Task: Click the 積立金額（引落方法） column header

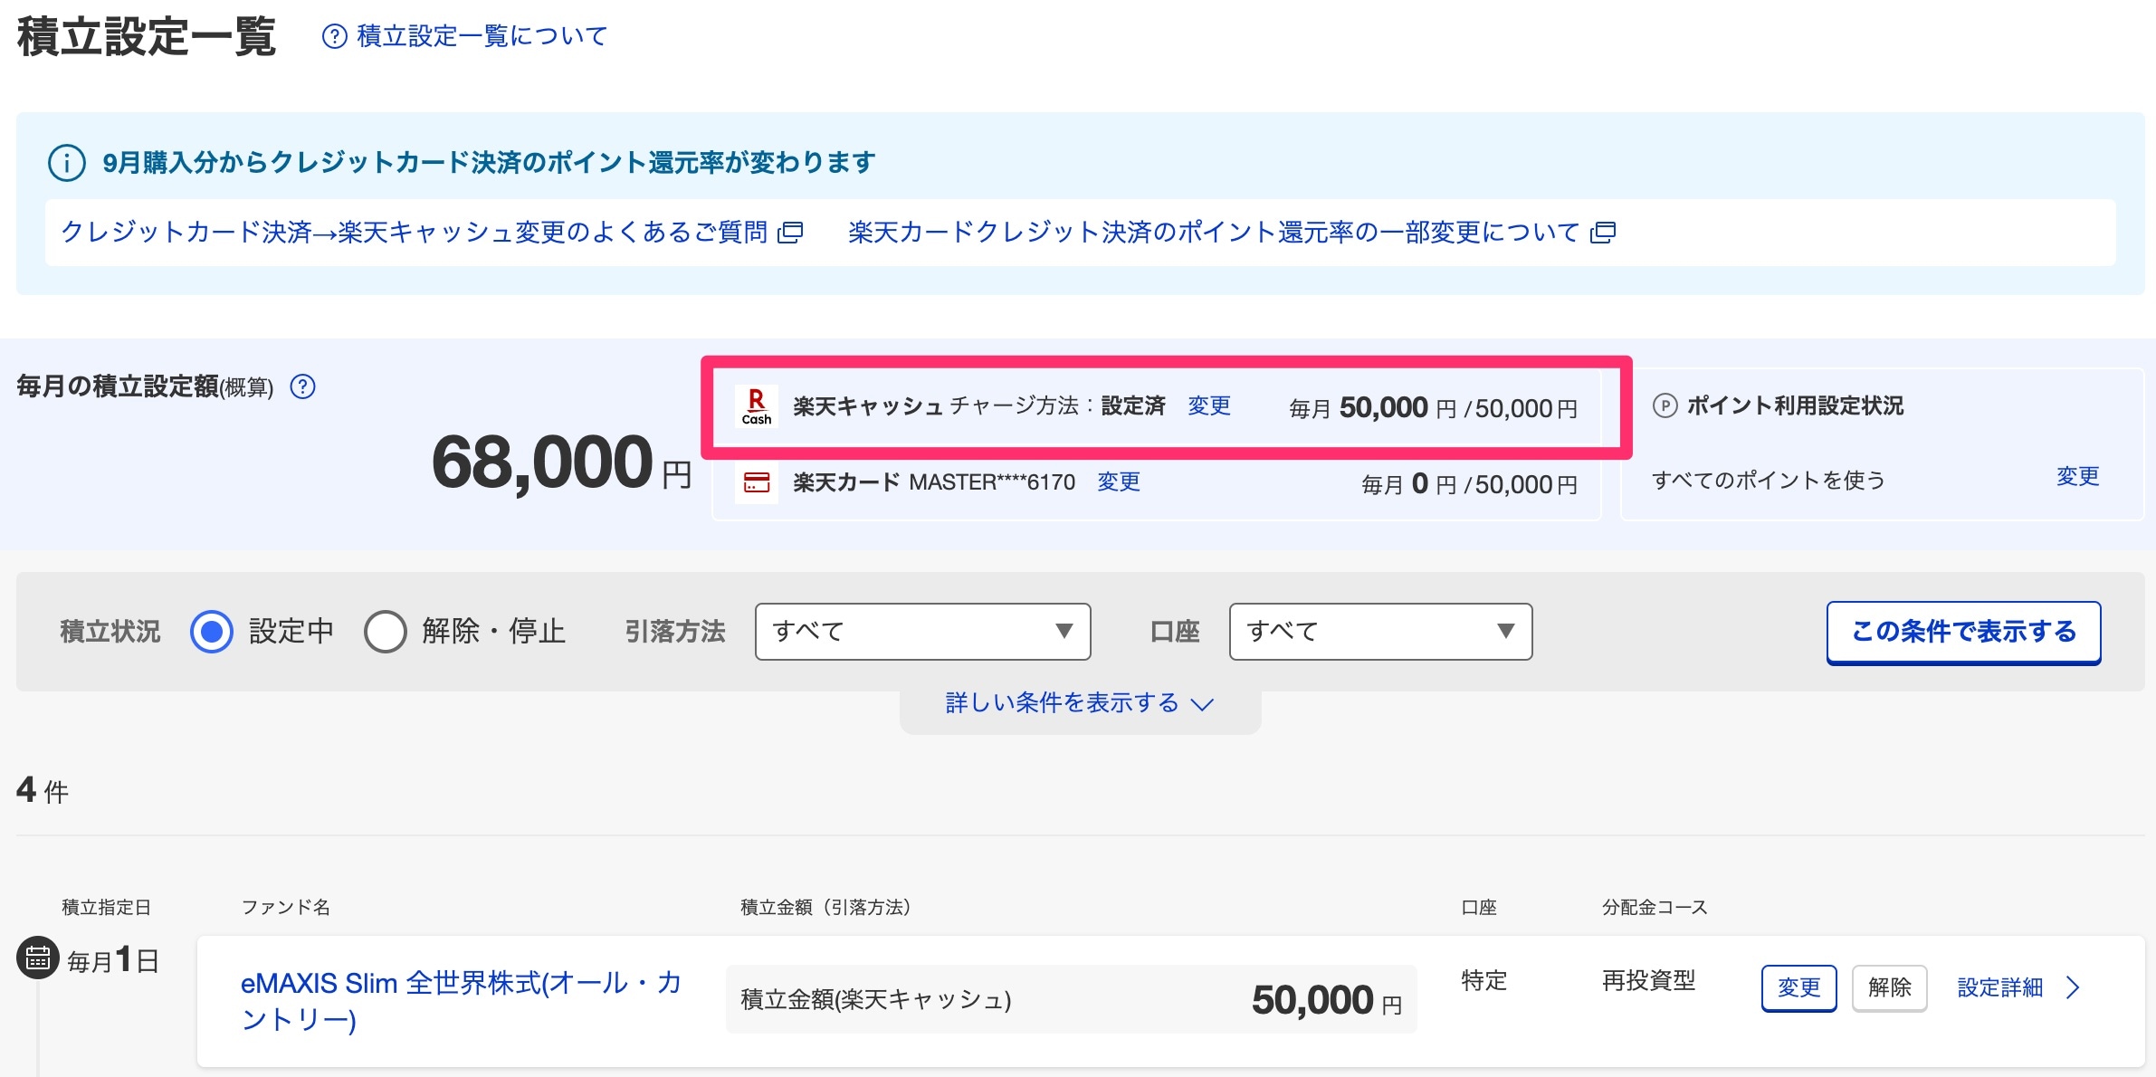Action: coord(825,908)
